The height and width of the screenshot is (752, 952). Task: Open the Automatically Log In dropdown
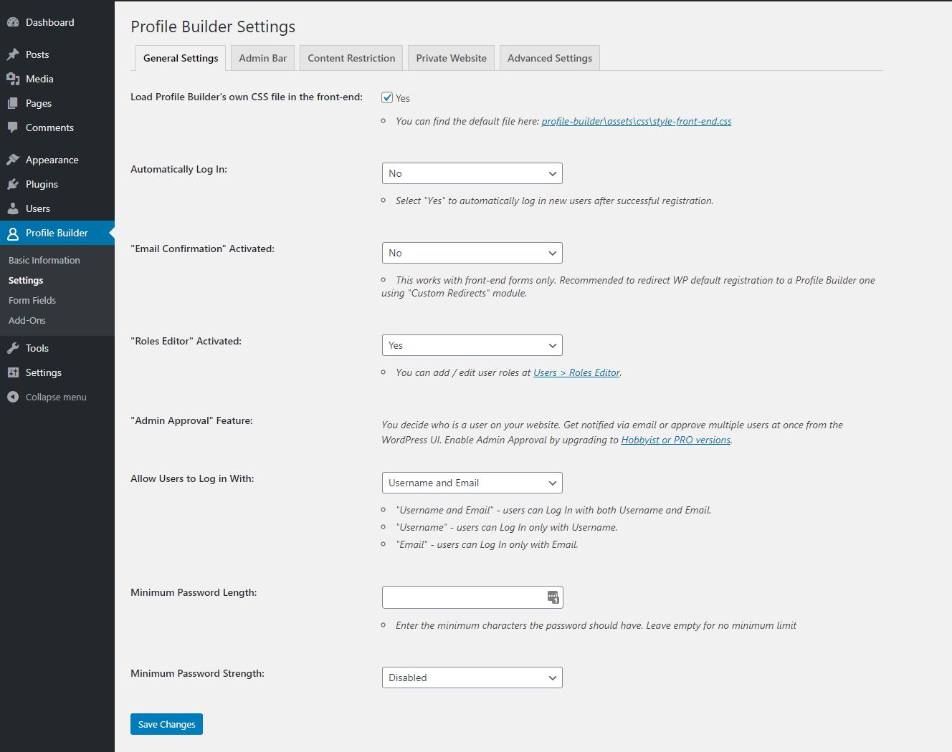pos(472,173)
